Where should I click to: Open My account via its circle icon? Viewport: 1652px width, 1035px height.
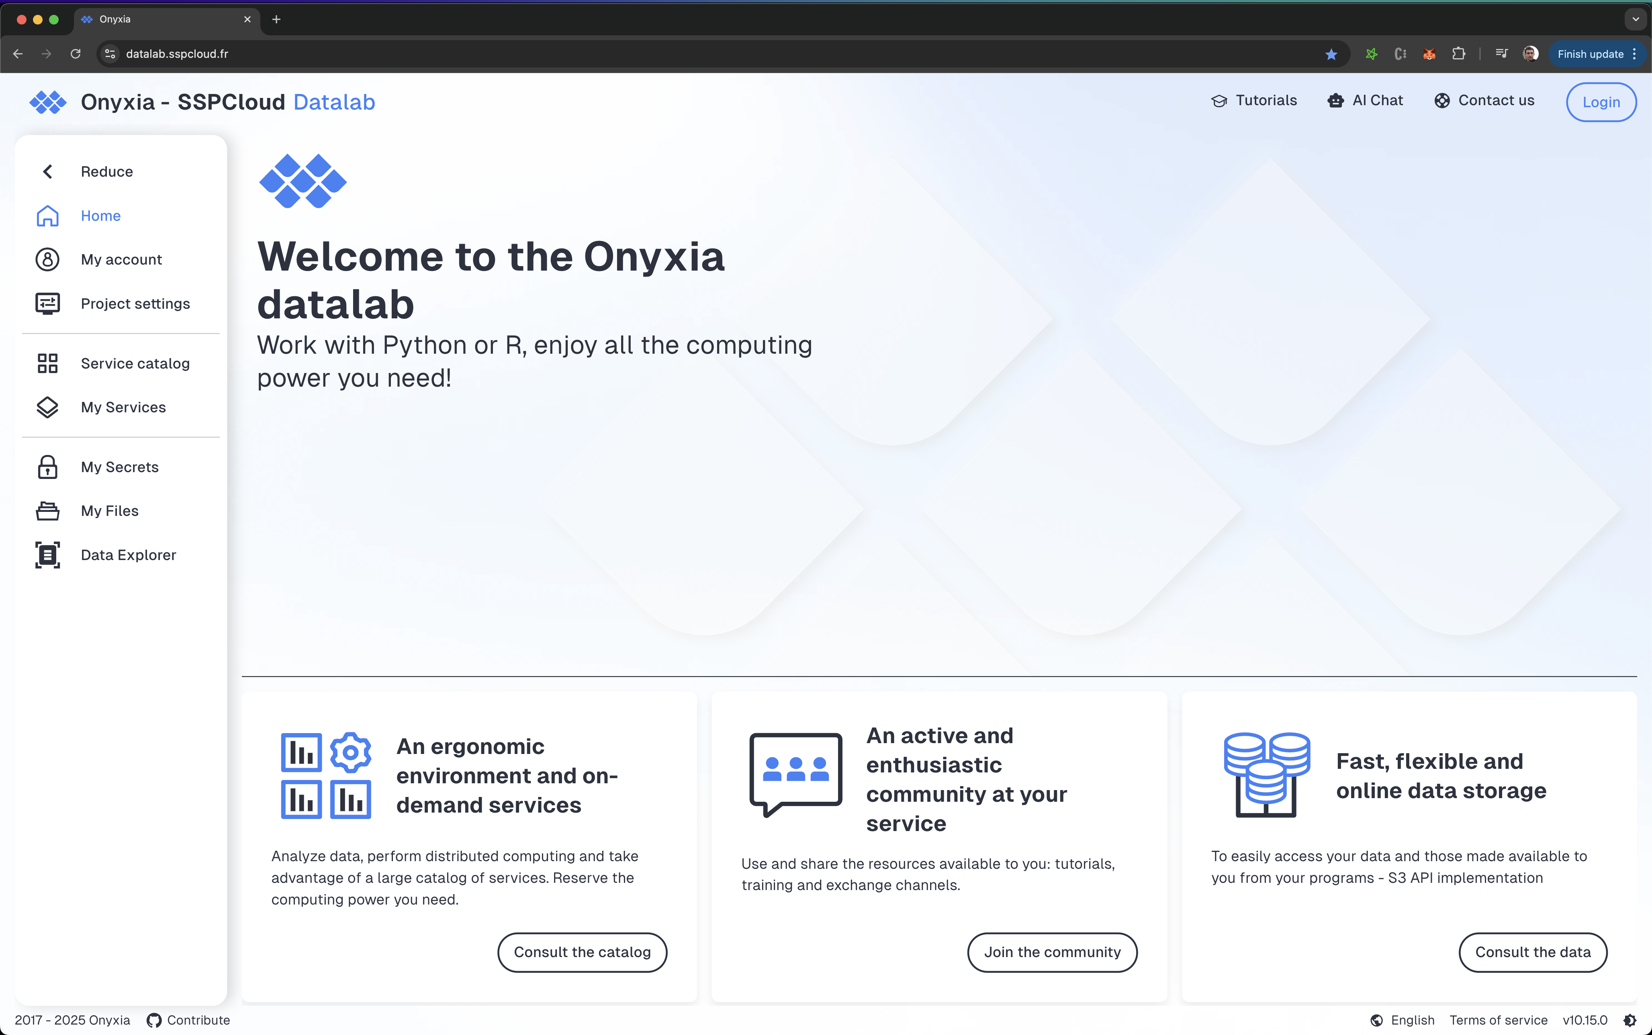tap(47, 259)
